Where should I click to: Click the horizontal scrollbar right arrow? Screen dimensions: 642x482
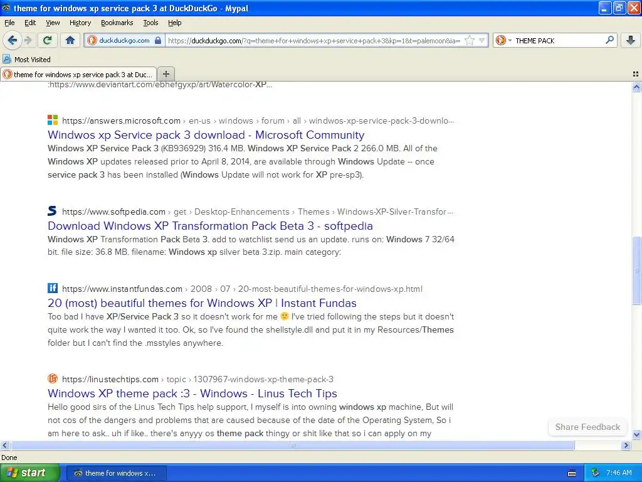pos(626,445)
